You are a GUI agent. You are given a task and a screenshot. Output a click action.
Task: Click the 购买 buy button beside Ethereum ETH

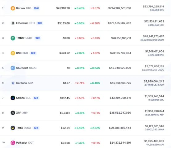(x=40, y=23)
